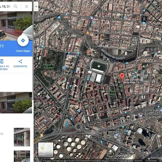
Task: Click the red location pin marker
Action: (x=122, y=77)
